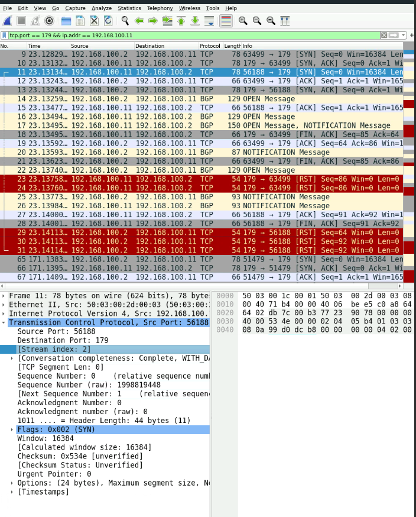The image size is (416, 517).
Task: Apply the display filter arrow button
Action: (394, 35)
